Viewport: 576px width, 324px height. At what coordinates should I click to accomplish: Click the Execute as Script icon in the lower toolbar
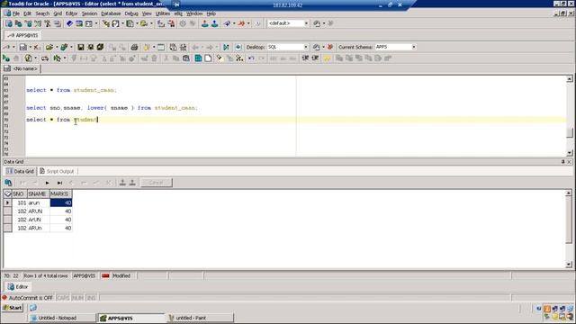click(28, 58)
